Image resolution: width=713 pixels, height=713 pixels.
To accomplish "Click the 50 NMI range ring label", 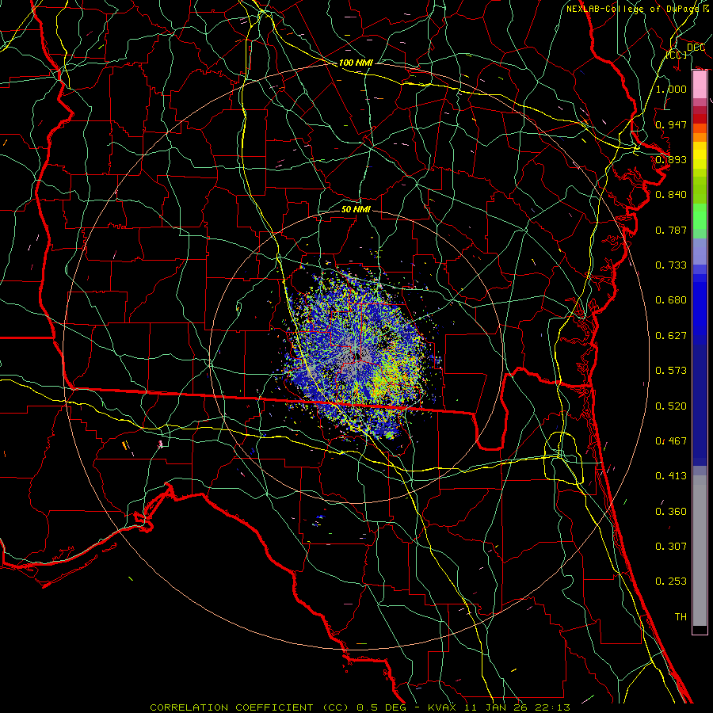I will 356,209.
